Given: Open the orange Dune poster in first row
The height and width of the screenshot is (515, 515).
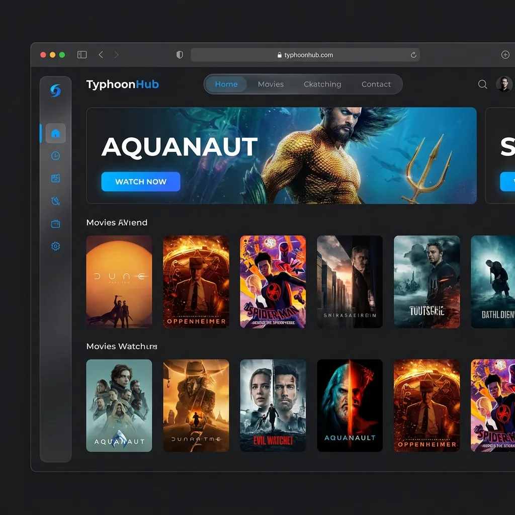Looking at the screenshot, I should click(x=119, y=282).
